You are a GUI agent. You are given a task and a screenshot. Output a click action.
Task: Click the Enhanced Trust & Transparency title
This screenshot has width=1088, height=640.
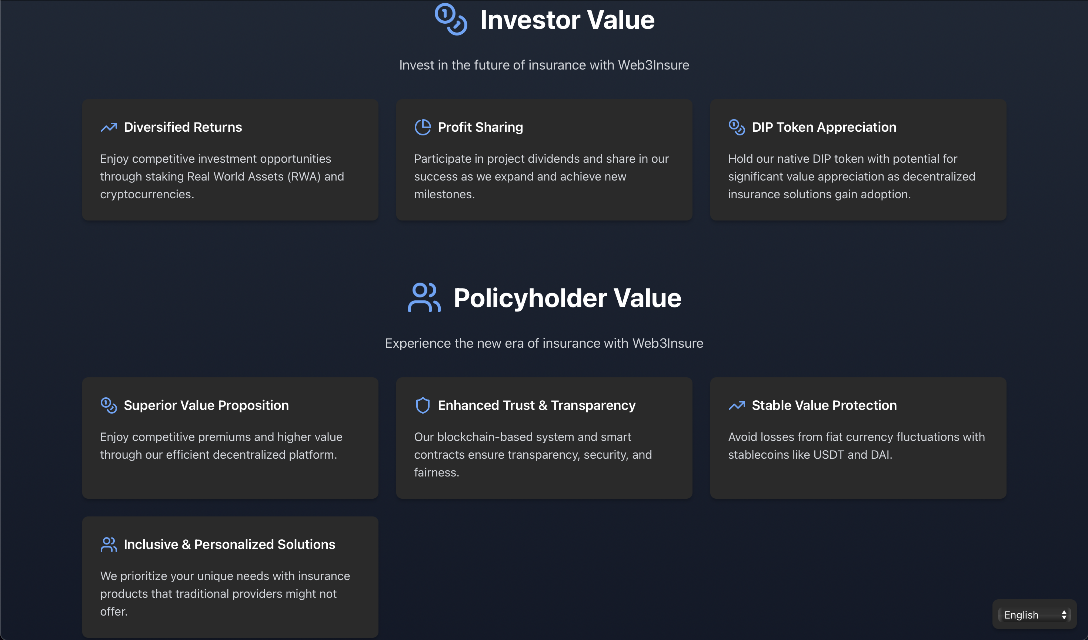click(537, 405)
